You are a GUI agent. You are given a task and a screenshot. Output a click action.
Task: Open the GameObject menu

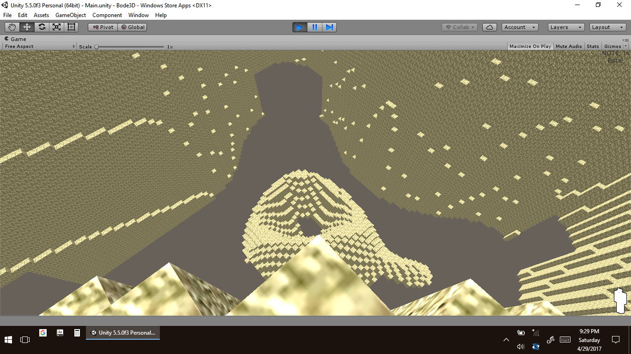coord(71,15)
